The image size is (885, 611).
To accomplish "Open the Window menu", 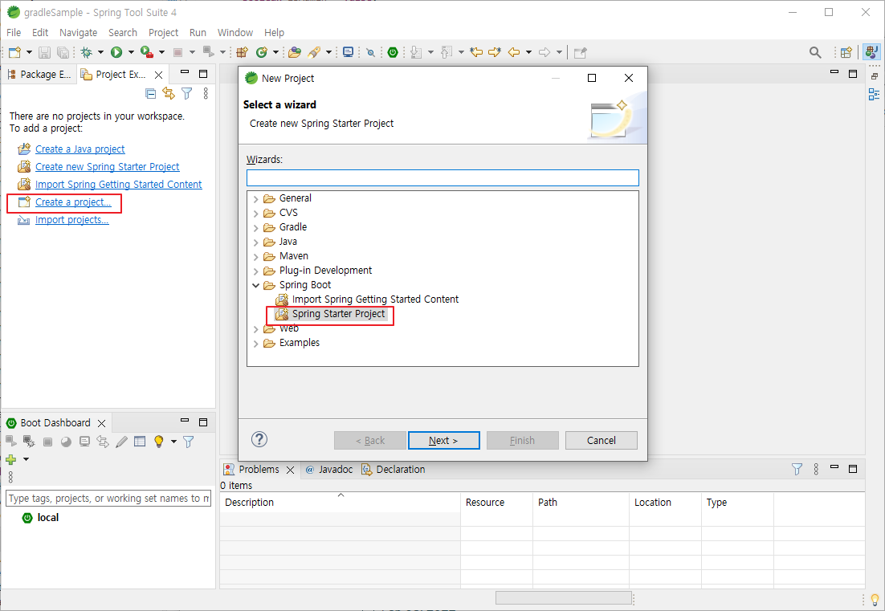I will pyautogui.click(x=235, y=33).
